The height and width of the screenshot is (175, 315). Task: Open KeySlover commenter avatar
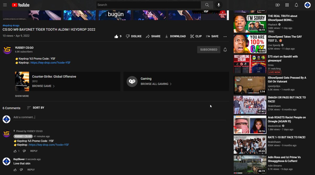point(6,161)
